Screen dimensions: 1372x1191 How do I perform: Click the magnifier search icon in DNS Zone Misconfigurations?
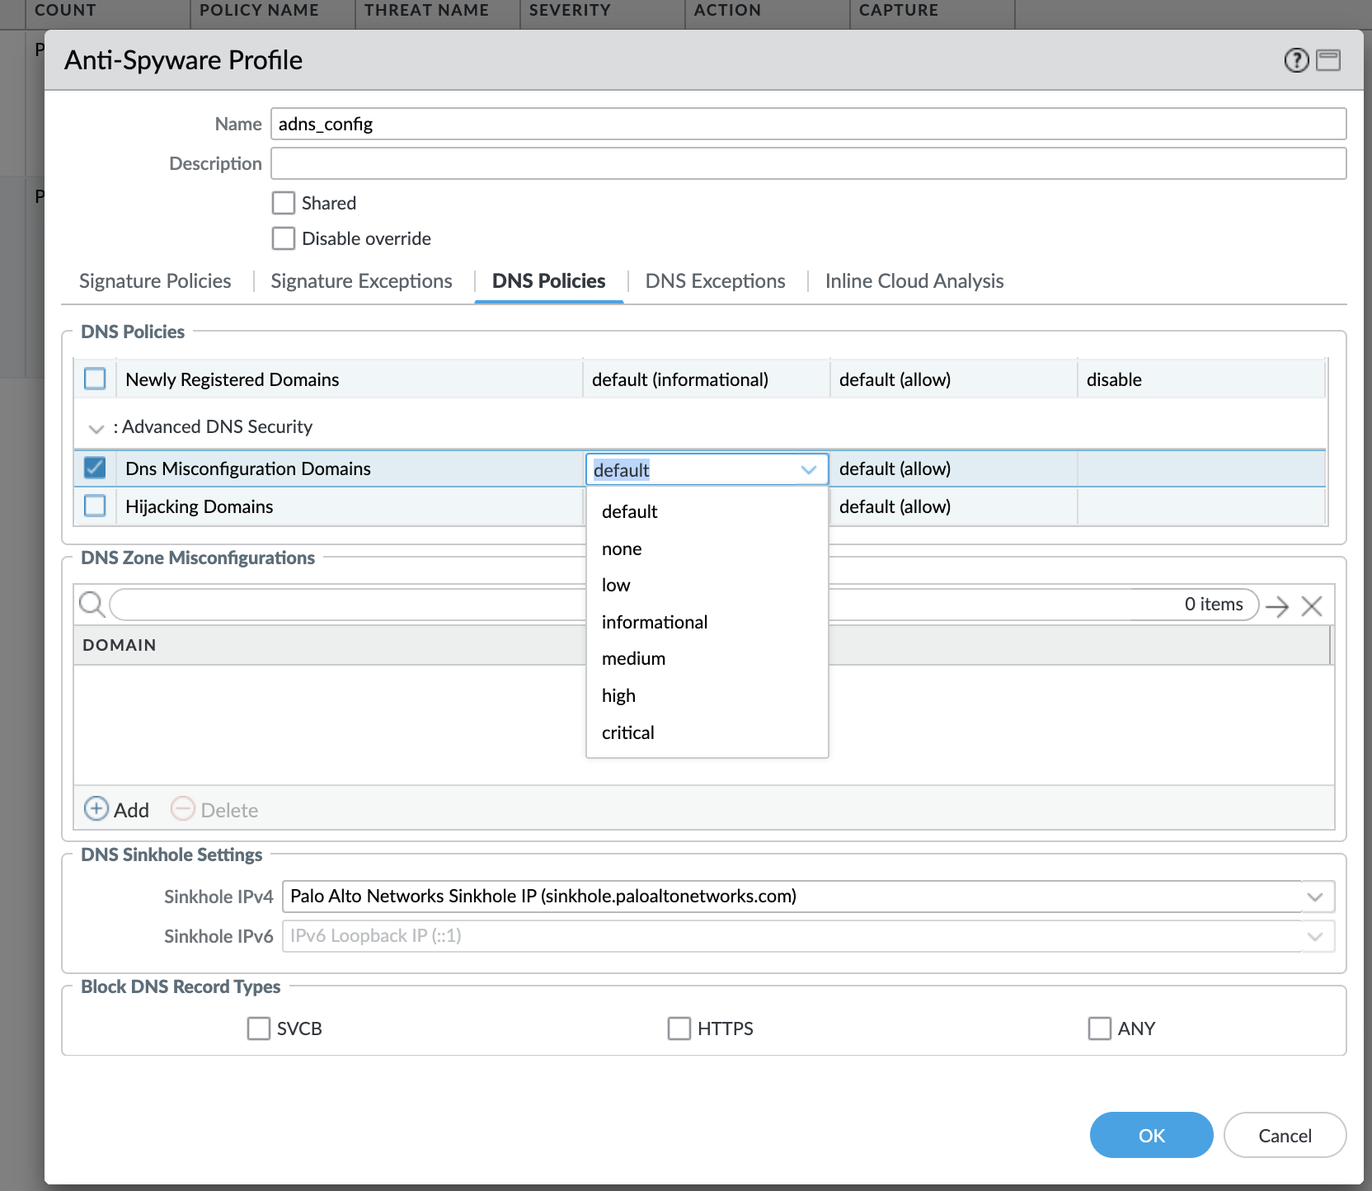92,605
